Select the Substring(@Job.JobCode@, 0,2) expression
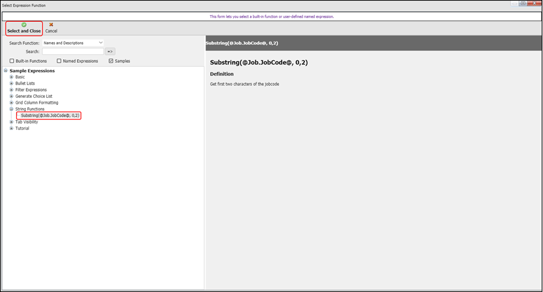Image resolution: width=543 pixels, height=292 pixels. pyautogui.click(x=50, y=115)
